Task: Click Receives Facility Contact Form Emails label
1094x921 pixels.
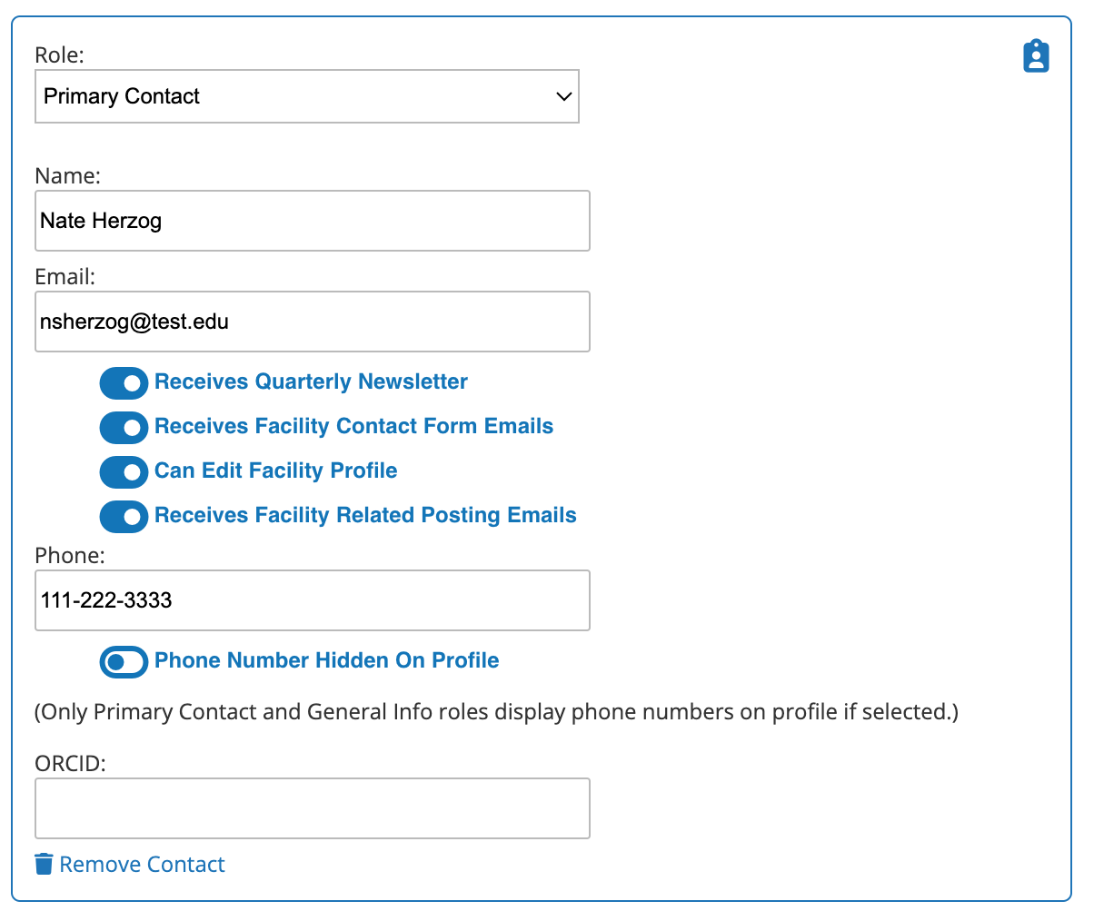Action: (x=354, y=426)
